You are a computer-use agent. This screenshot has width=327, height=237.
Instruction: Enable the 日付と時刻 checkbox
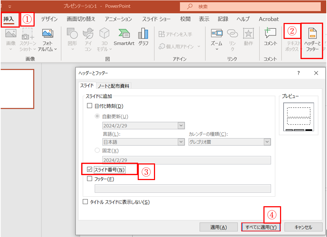(89, 106)
